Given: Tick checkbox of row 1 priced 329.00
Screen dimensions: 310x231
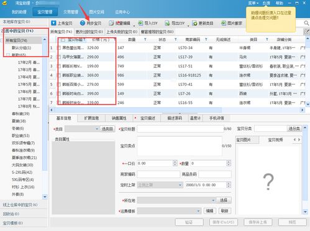Looking at the screenshot, I should click(59, 48).
